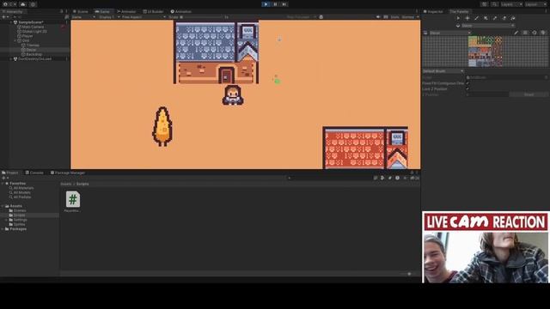Screen dimensions: 550x309
Task: Click the Reset button for Z Position
Action: coord(529,94)
